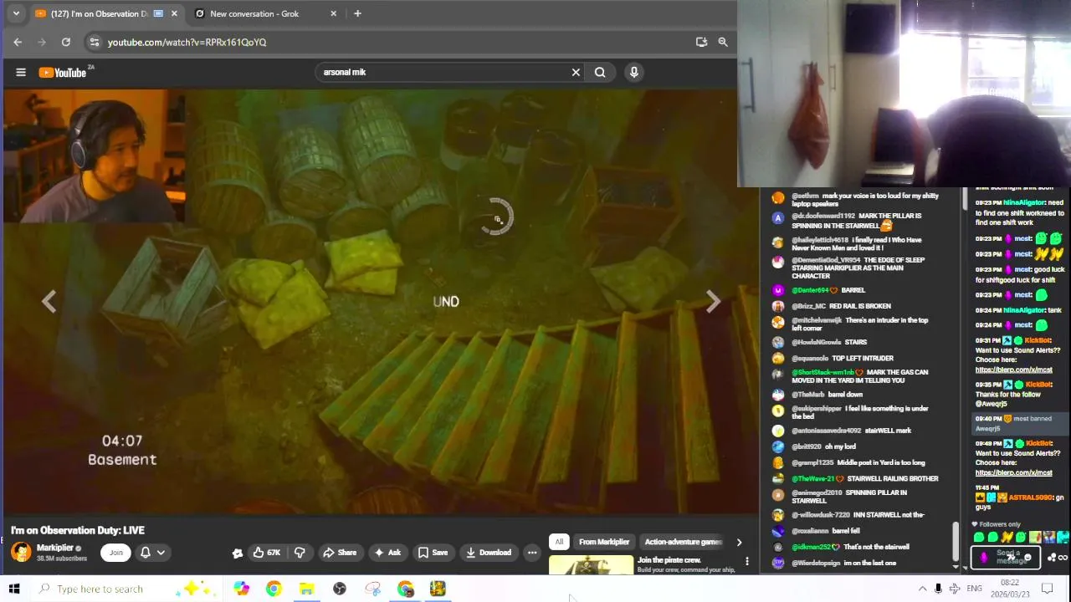Select the All filter chip

tap(560, 542)
